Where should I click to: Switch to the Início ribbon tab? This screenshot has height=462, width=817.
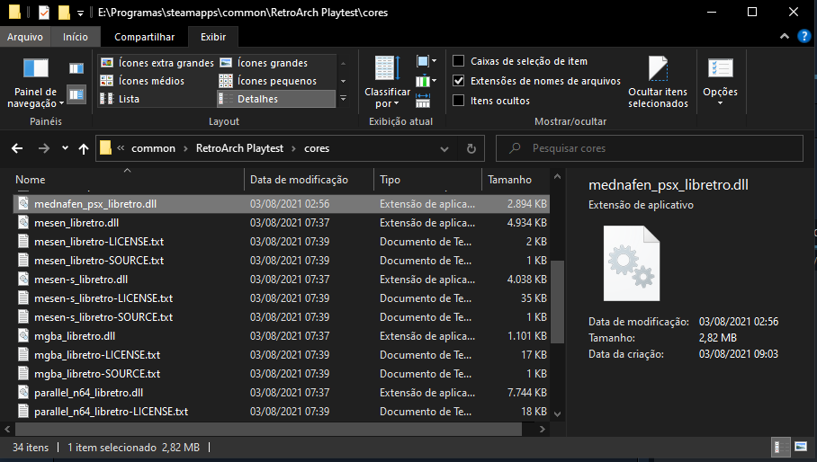pyautogui.click(x=76, y=37)
